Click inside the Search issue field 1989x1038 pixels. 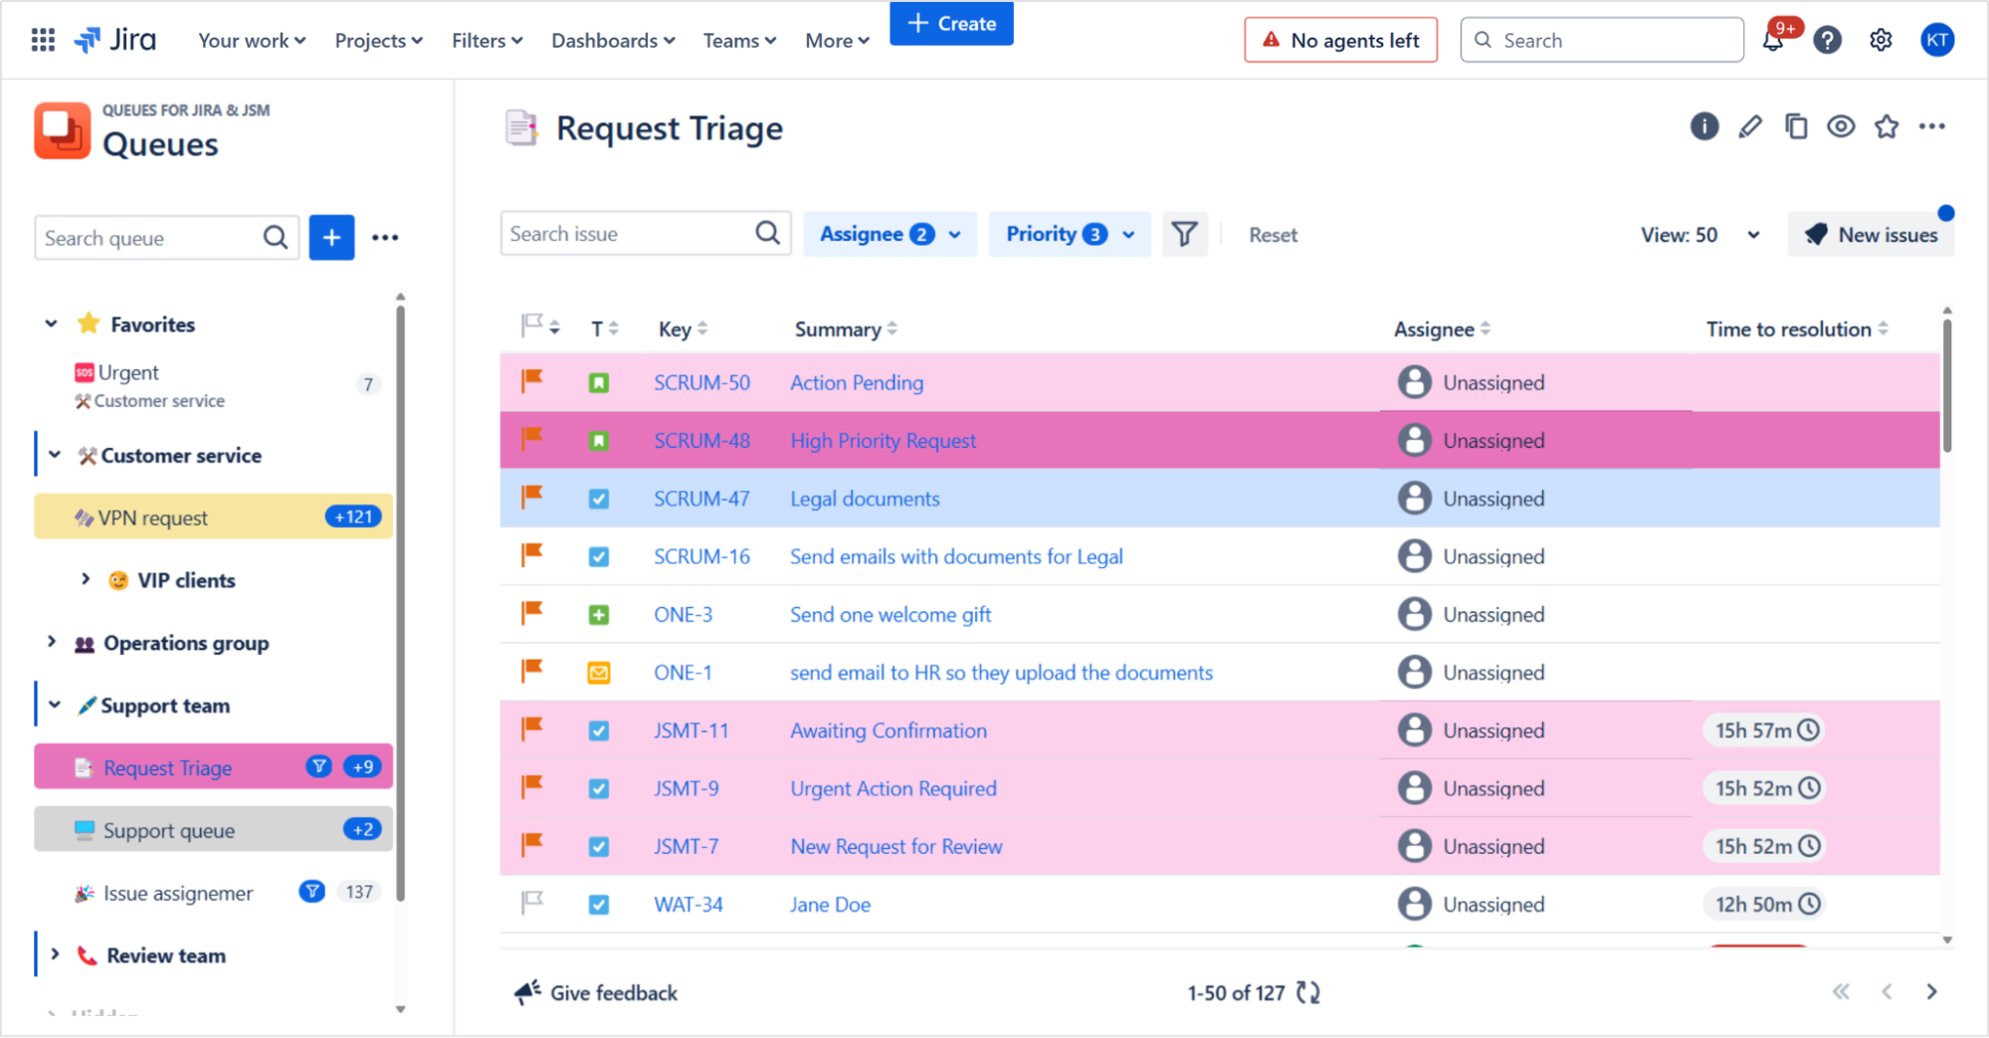tap(627, 233)
